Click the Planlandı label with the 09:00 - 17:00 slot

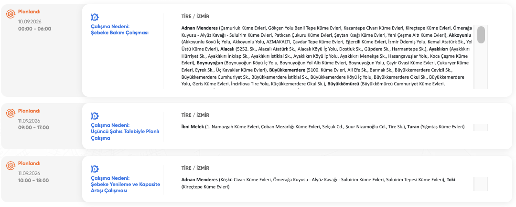point(29,111)
